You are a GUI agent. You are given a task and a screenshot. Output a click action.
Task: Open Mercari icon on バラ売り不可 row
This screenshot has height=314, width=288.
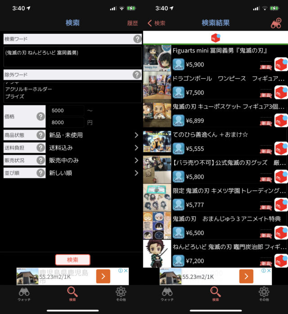click(x=281, y=176)
